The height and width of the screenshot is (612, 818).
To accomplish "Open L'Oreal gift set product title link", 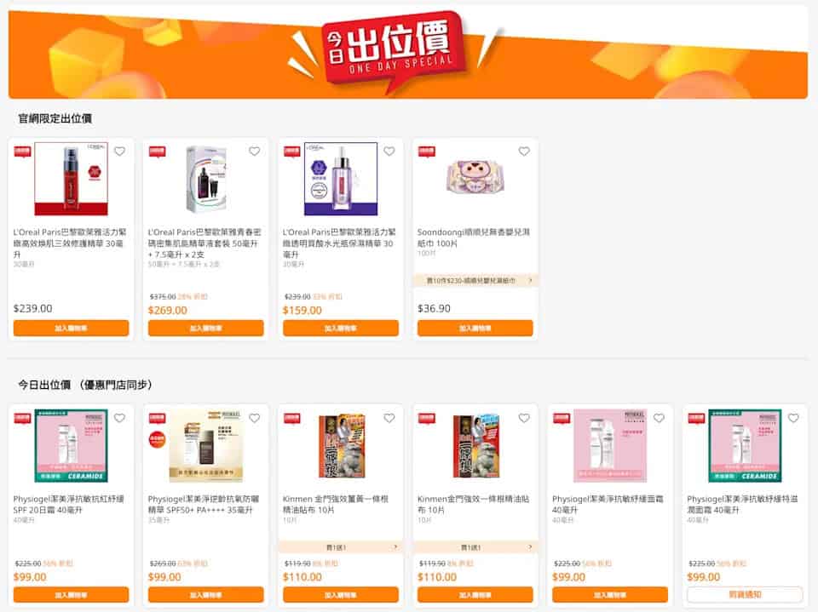I will pyautogui.click(x=204, y=243).
